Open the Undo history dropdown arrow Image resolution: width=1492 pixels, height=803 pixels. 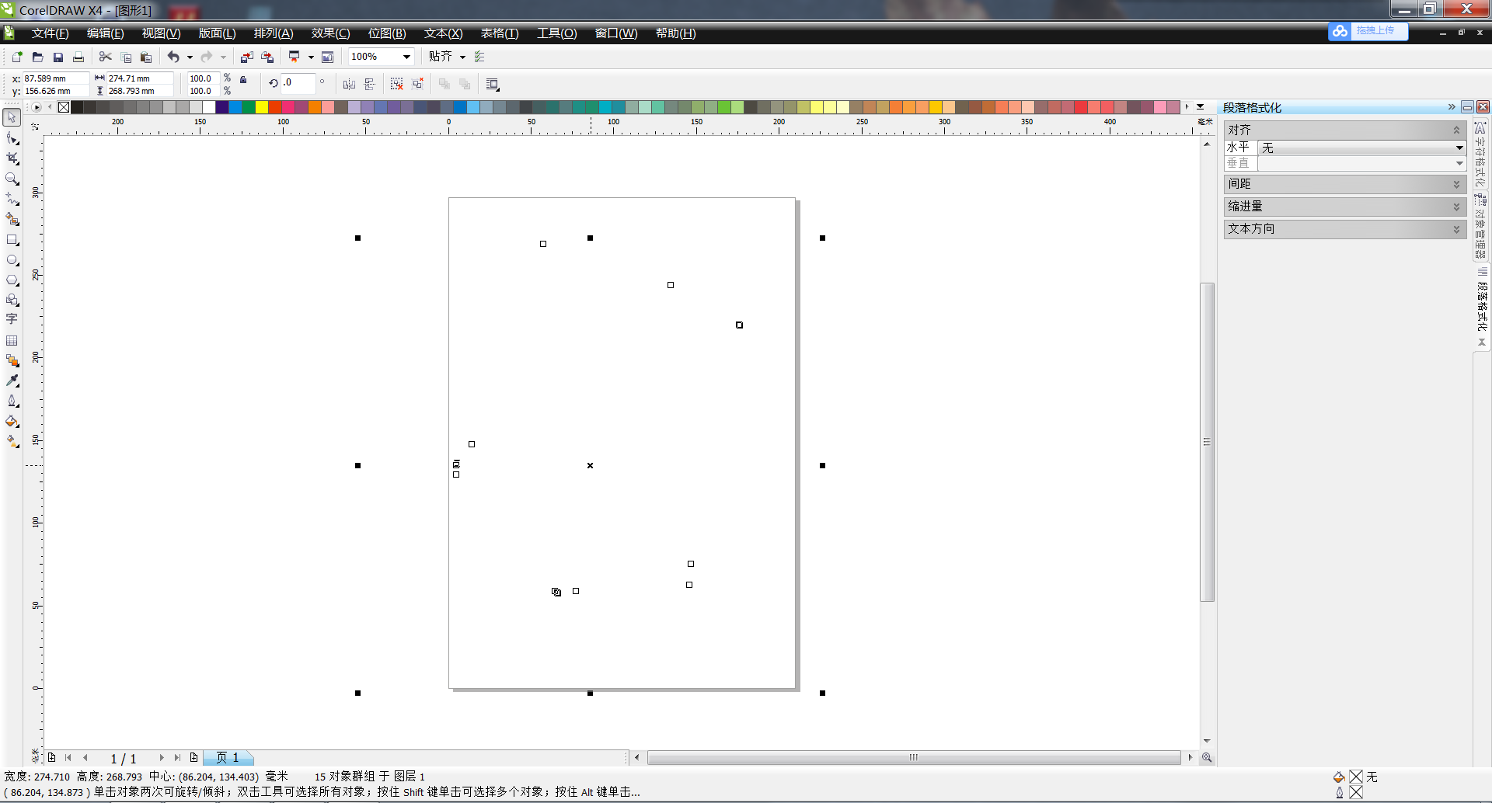tap(190, 57)
